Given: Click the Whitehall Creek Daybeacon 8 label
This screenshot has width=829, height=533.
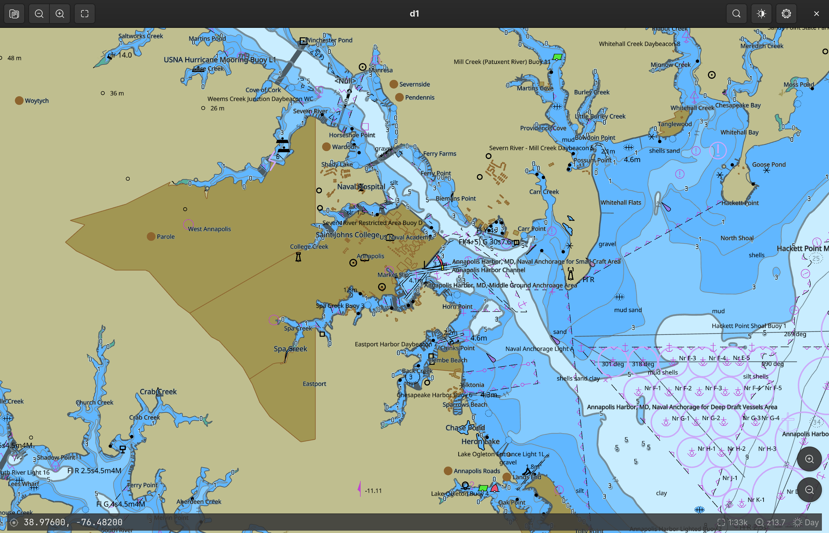Looking at the screenshot, I should point(640,44).
